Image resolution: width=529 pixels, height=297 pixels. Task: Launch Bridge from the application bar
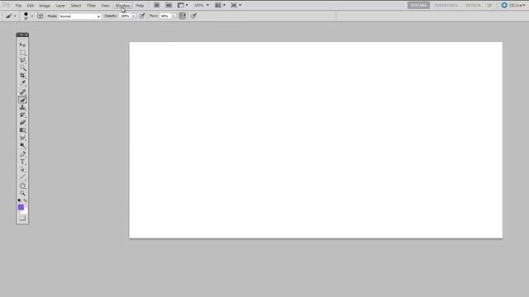[x=156, y=6]
